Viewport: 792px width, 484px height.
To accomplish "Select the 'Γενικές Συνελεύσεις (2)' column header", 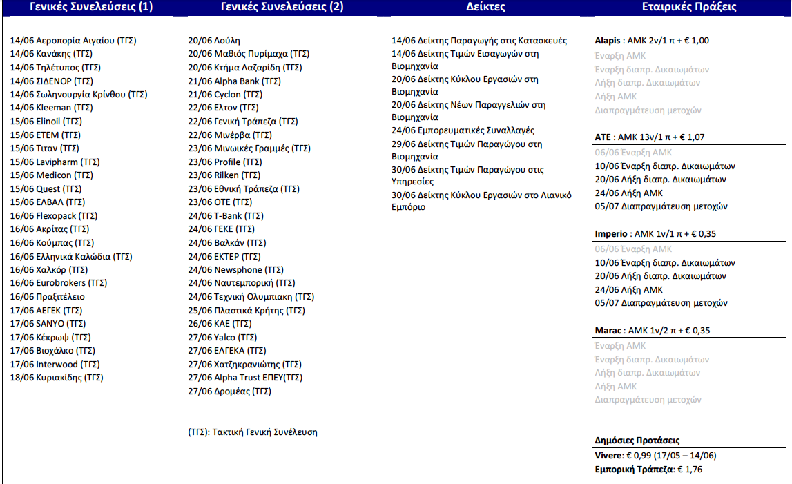I will click(282, 7).
